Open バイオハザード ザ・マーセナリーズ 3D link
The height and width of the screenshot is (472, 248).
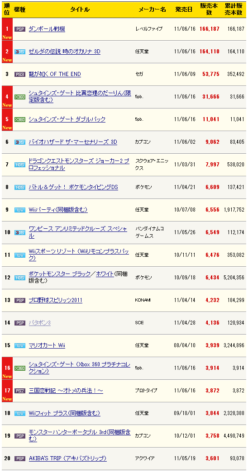[x=73, y=142]
